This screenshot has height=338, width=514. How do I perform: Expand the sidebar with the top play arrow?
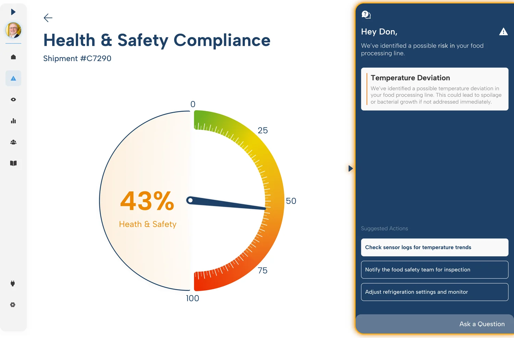pos(13,12)
